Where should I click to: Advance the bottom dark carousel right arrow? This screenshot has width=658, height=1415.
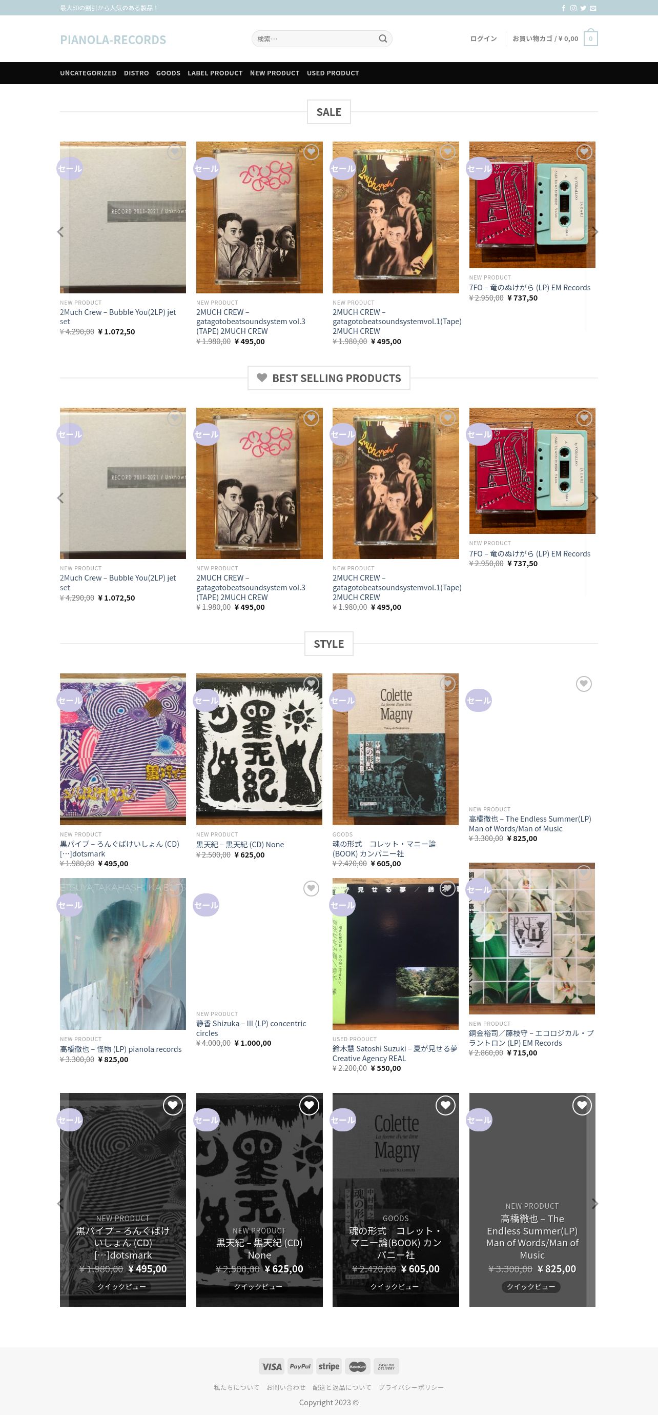click(595, 1204)
